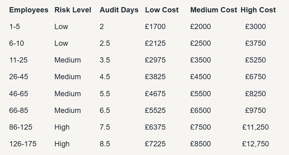
Task: Select the £1700 low cost value
Action: coord(155,27)
